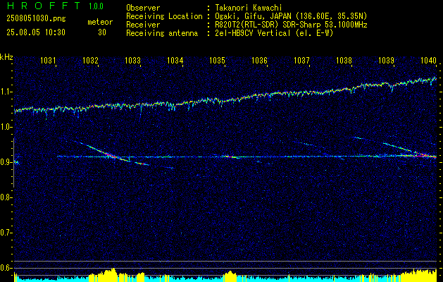Click the HROFFT program title
The image size is (443, 282).
pyautogui.click(x=44, y=6)
